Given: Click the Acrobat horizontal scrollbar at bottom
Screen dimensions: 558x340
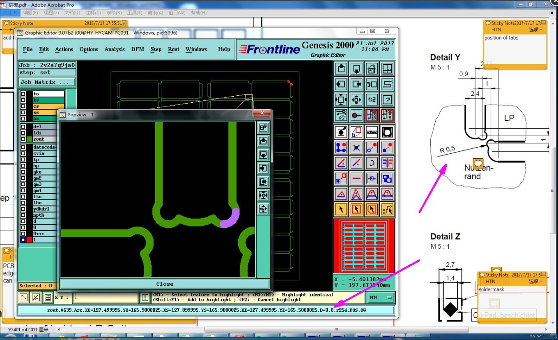Looking at the screenshot, I should (336, 329).
